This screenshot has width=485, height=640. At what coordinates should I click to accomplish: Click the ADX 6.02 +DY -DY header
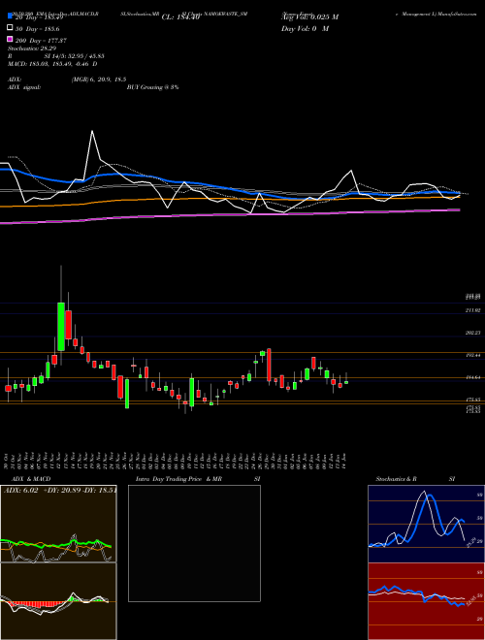coord(59,491)
